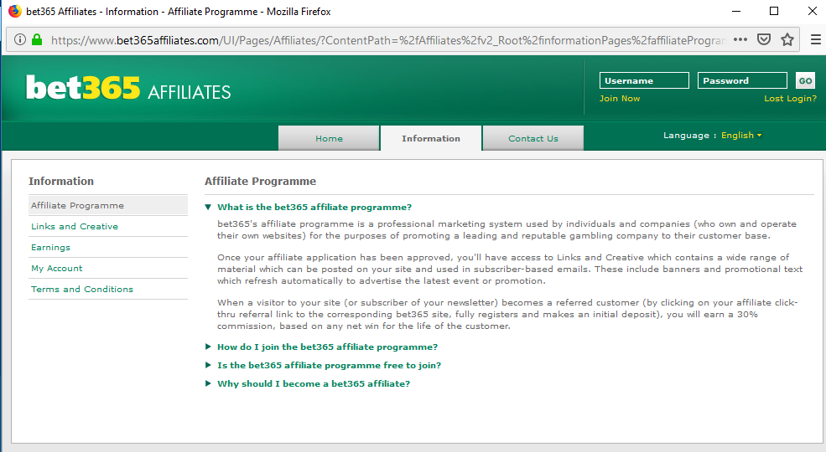Bookmark this page with the star icon

click(x=787, y=39)
